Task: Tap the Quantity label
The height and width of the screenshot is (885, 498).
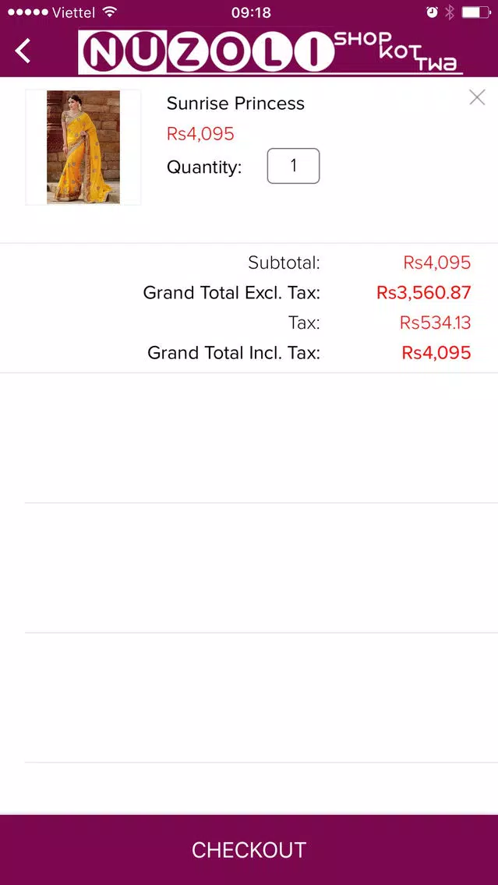Action: (204, 167)
